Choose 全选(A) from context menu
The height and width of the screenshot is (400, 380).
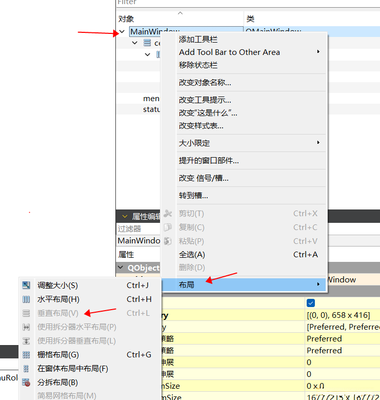[192, 255]
